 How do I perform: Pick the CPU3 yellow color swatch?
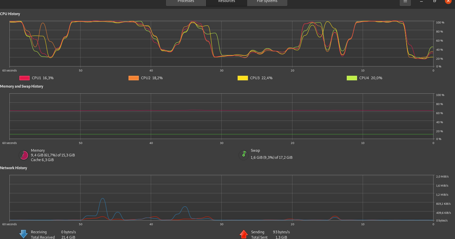(x=242, y=78)
